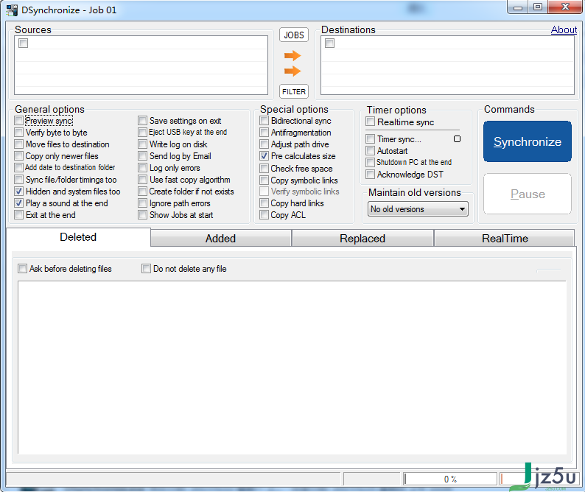This screenshot has width=585, height=492.
Task: Tick the first Destinations row checkbox
Action: 330,43
